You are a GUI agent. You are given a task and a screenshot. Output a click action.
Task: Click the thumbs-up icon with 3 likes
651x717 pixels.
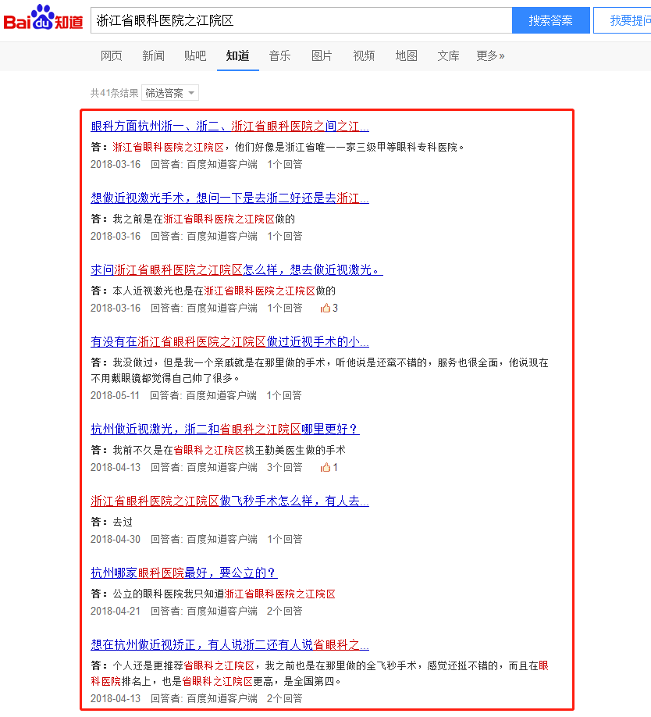pos(325,309)
